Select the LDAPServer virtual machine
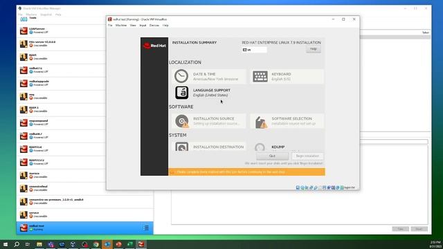The height and width of the screenshot is (249, 443). [84, 30]
